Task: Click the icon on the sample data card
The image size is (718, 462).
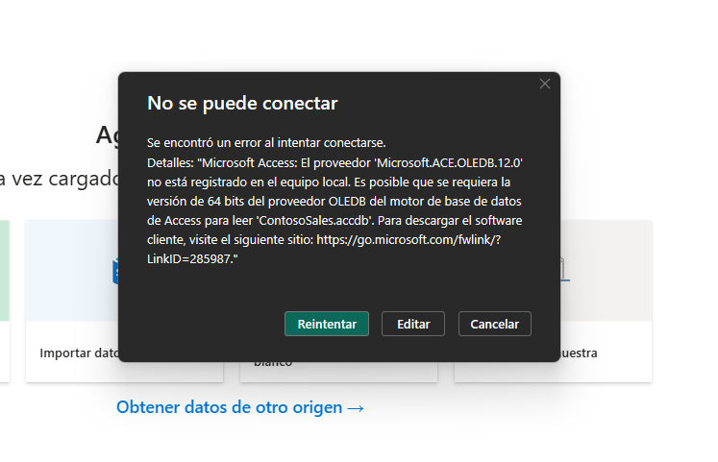Action: [x=564, y=272]
